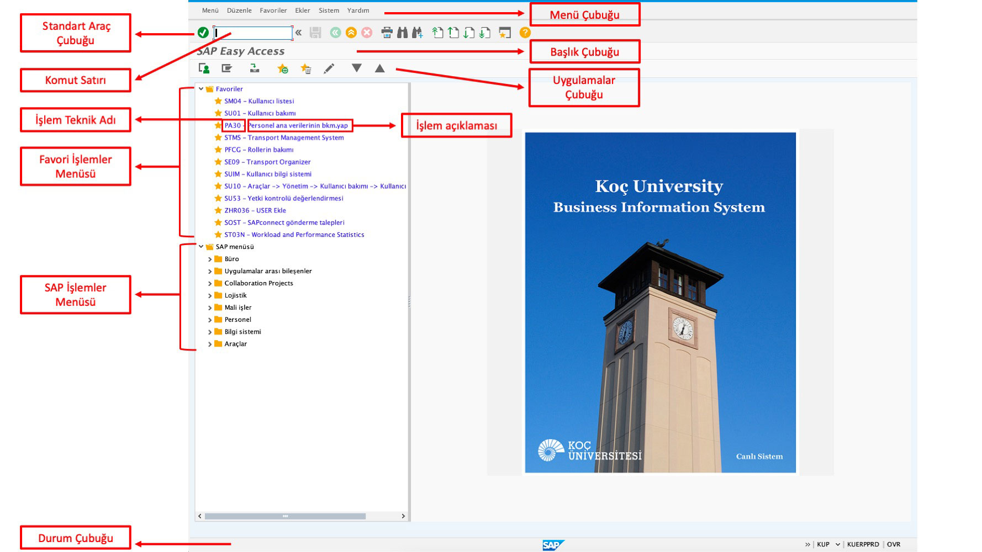Click the orange Help question mark icon
Image resolution: width=982 pixels, height=552 pixels.
pyautogui.click(x=525, y=32)
